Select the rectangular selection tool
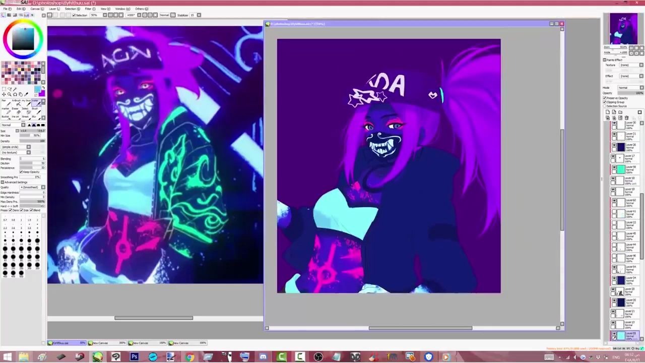This screenshot has width=645, height=363. (x=4, y=89)
